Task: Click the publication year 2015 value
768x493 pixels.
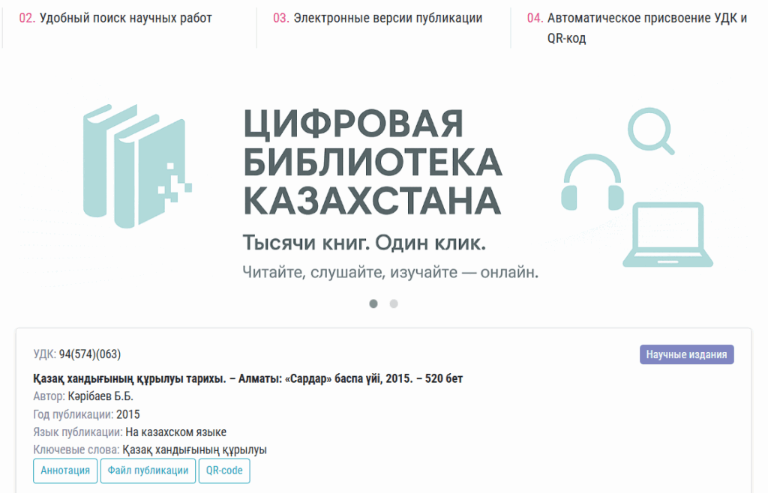Action: 128,414
